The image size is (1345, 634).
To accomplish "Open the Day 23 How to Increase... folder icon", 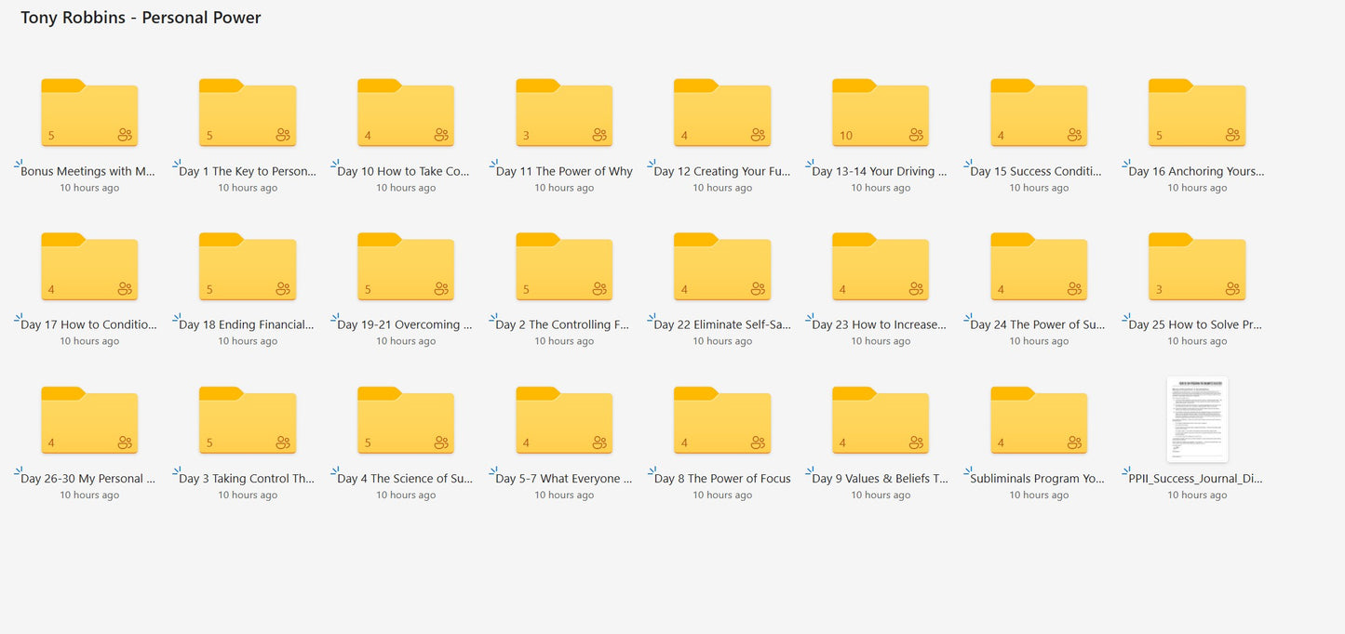I will (881, 267).
